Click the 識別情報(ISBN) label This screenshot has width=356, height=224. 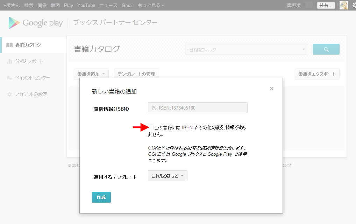[x=111, y=109]
